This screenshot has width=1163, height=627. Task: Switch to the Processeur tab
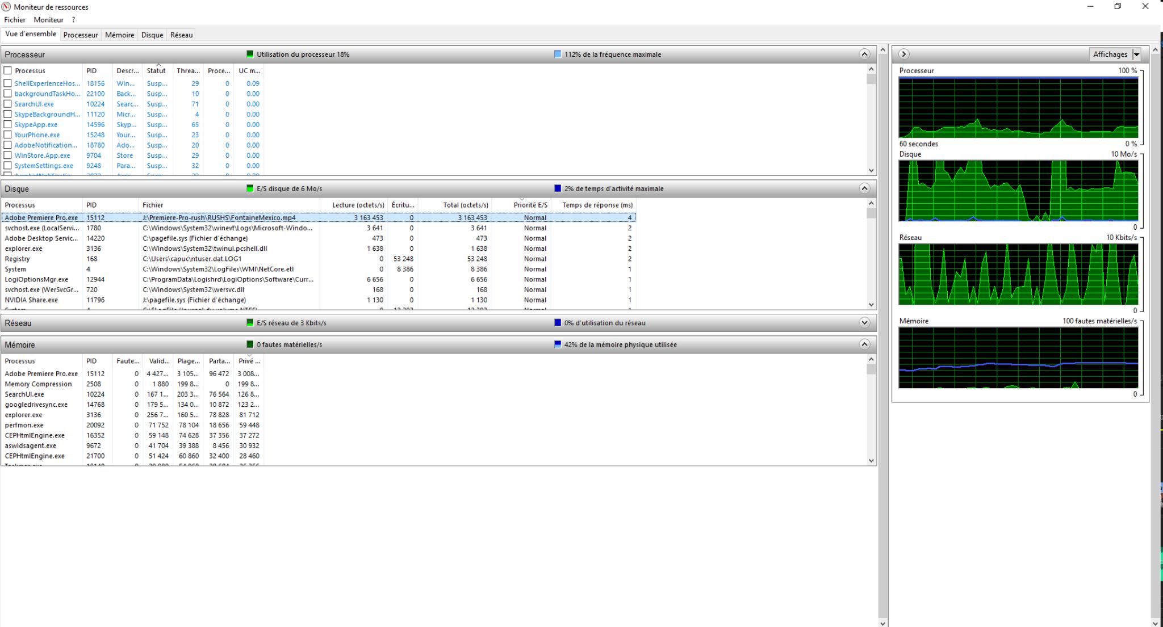coord(81,35)
